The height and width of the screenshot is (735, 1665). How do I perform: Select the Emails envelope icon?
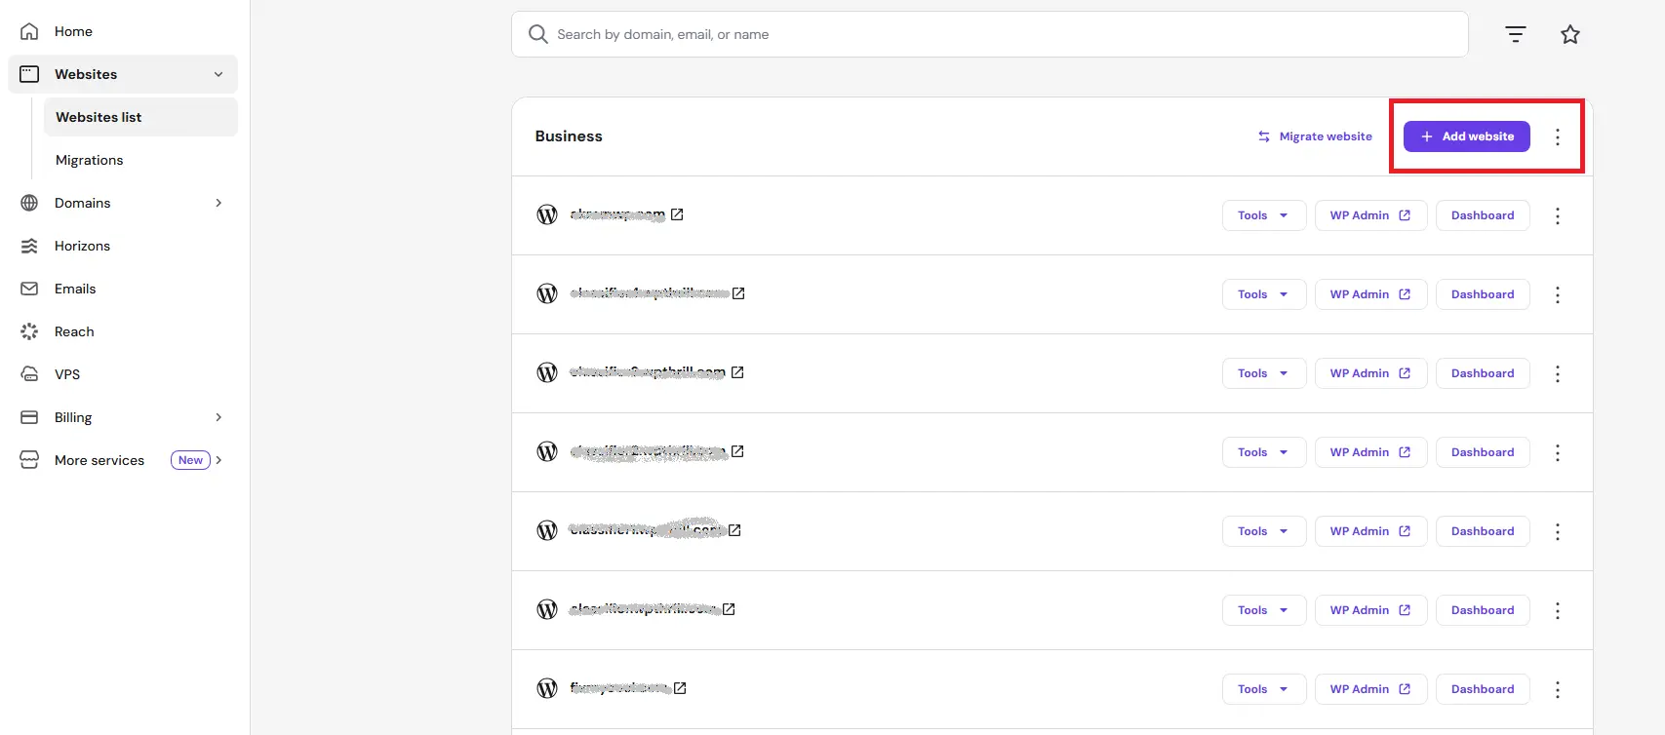click(29, 289)
